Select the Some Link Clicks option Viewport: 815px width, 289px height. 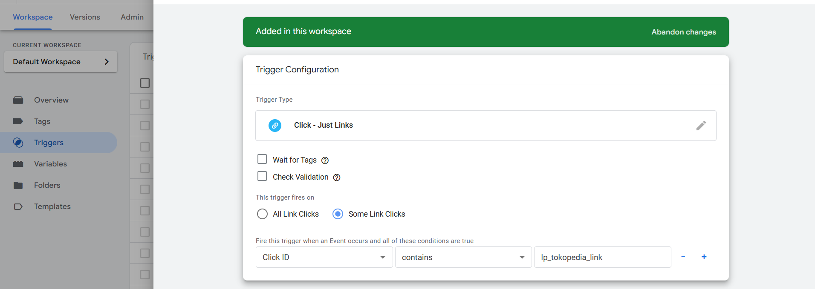tap(338, 214)
